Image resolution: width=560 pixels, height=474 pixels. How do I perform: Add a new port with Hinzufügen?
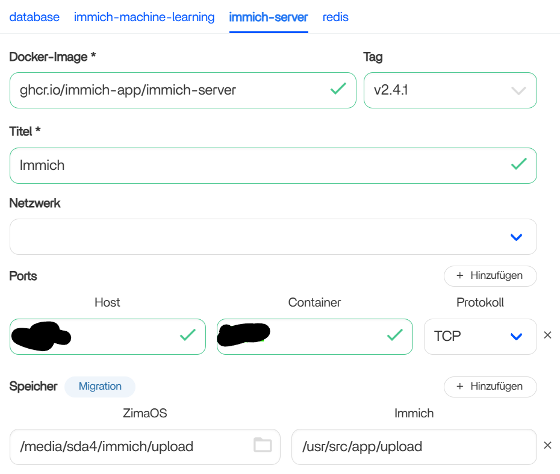click(x=490, y=275)
